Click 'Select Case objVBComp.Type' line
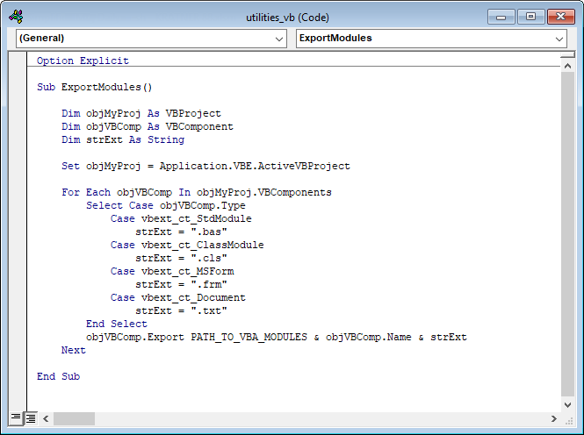584x435 pixels. 166,205
